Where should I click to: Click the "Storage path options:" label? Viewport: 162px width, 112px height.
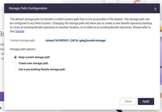tap(23, 49)
